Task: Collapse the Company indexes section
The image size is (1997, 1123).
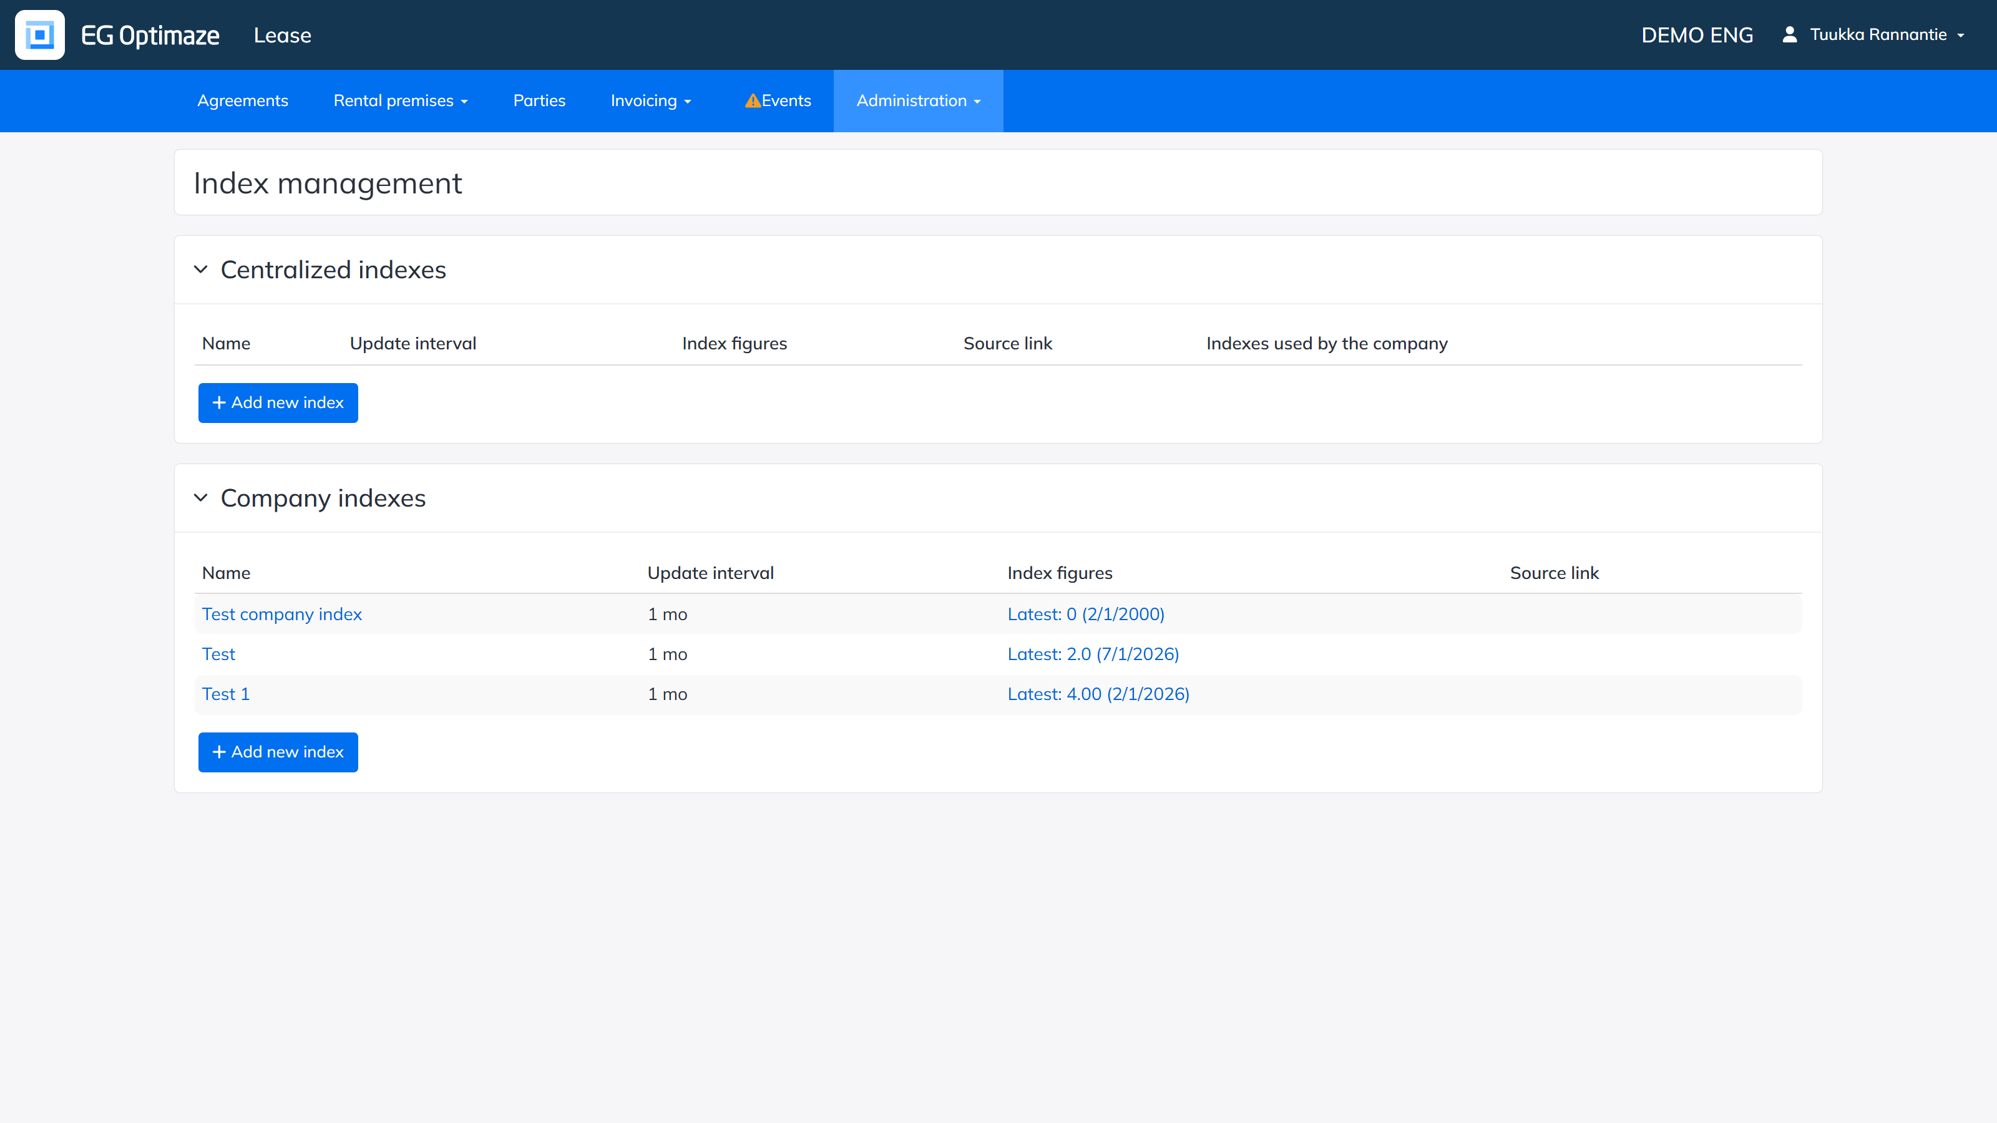Action: 201,498
